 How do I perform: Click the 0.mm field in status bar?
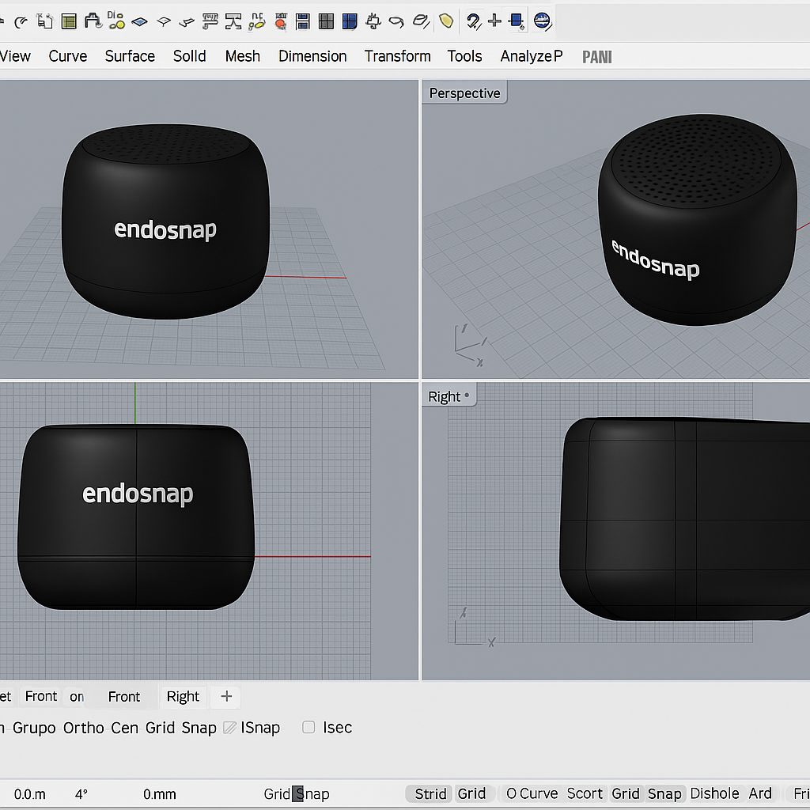160,794
